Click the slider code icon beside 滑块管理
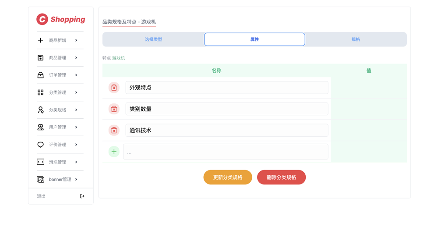438x248 pixels. pos(40,162)
